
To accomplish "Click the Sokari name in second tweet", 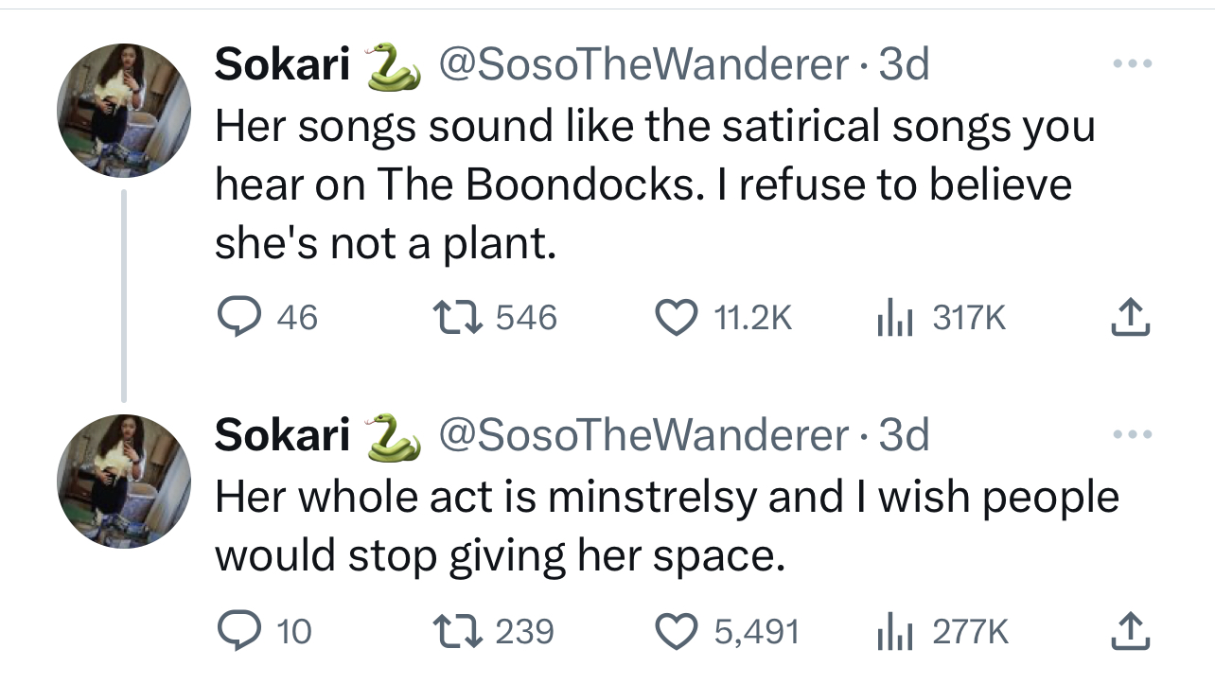I will click(283, 435).
